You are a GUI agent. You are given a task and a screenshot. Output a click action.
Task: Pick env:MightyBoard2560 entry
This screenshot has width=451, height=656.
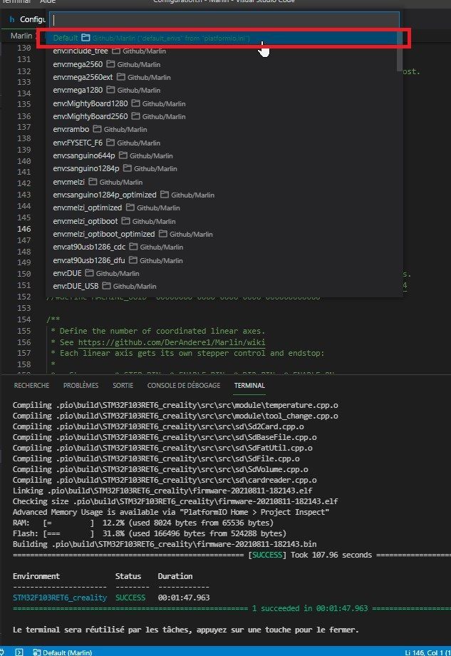(224, 116)
